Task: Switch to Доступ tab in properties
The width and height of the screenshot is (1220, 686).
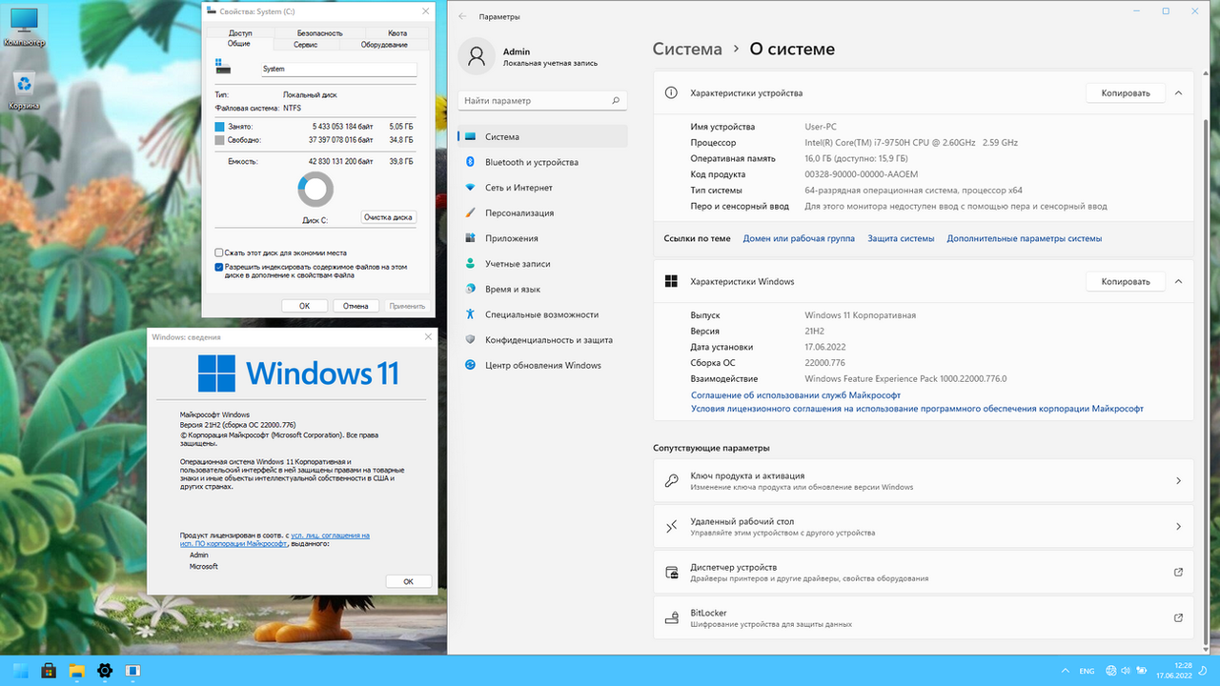Action: coord(240,33)
